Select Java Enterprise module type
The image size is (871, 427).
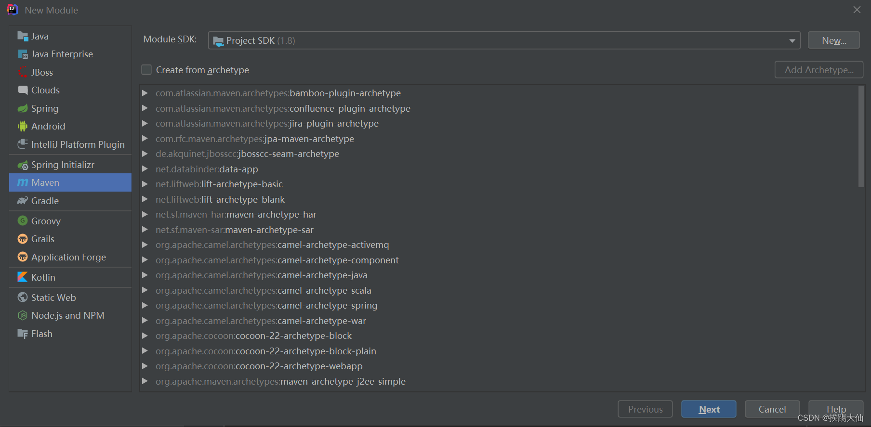point(70,54)
